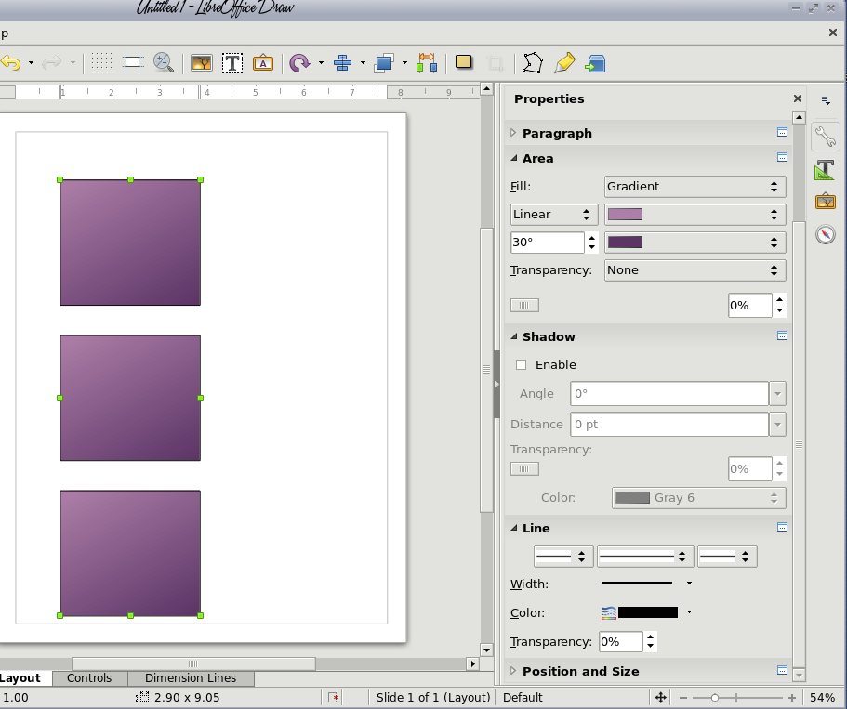
Task: Open line Width dropdown arrow
Action: (x=689, y=584)
